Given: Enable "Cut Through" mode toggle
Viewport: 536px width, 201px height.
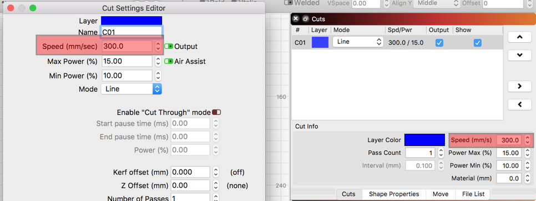Looking at the screenshot, I should [216, 113].
